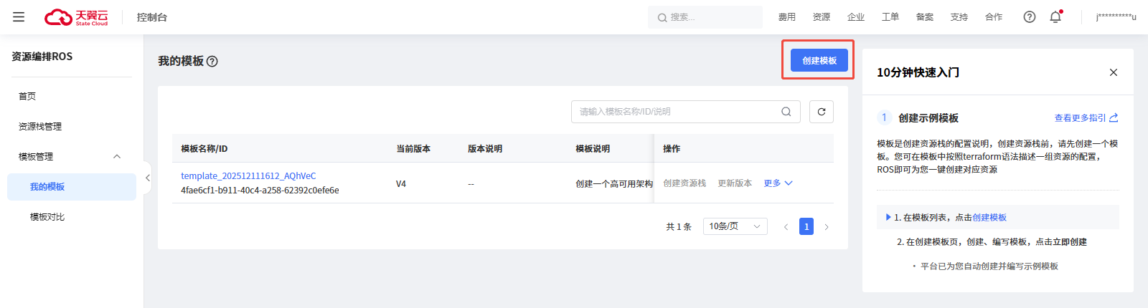Click the 模板说明 column header
Screen dimensions: 1148x308
tap(593, 149)
